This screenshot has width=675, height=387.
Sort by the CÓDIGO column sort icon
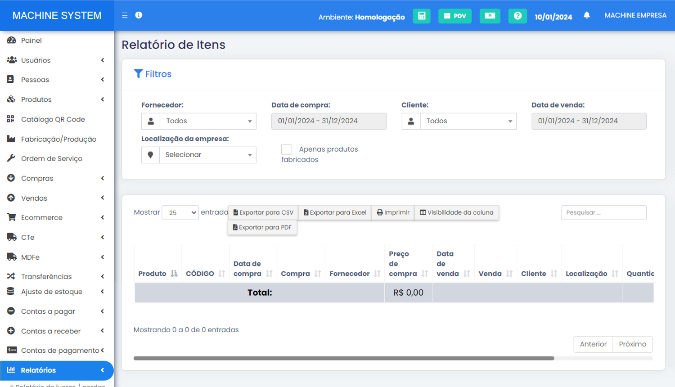[x=222, y=274]
